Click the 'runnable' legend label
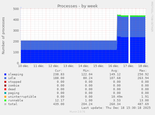The width and height of the screenshot is (155, 115). click(16, 100)
